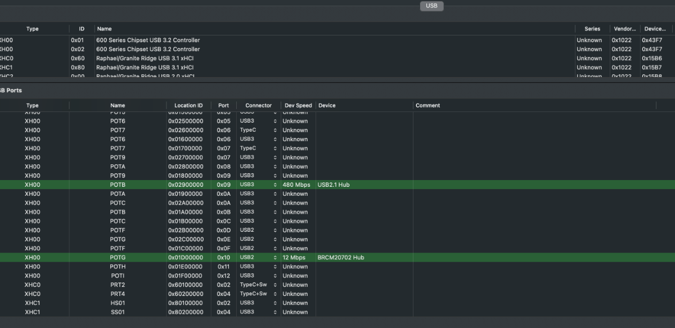Select Raphael/Granite Ridge USB 3.1 xHCI ID 0x60

pyautogui.click(x=145, y=58)
